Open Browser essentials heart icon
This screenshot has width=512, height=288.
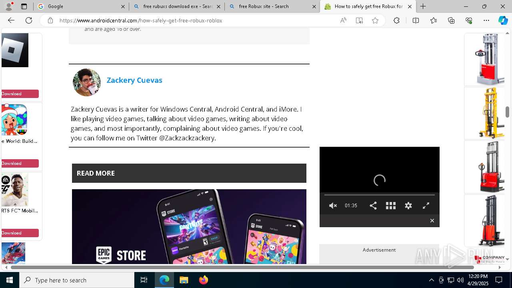(x=469, y=20)
